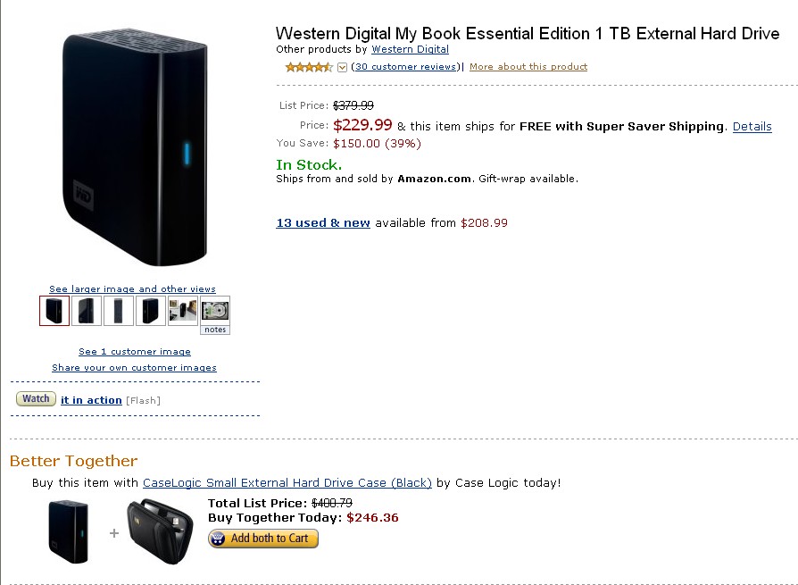Open the 30 customer reviews link
This screenshot has width=798, height=585.
point(405,67)
